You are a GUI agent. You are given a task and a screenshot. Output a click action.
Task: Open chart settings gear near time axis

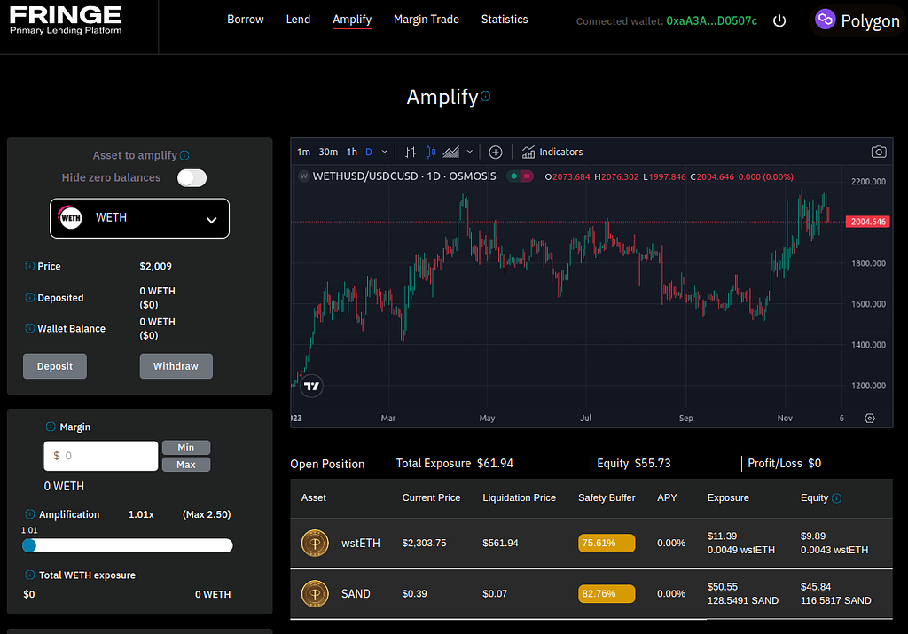tap(869, 418)
